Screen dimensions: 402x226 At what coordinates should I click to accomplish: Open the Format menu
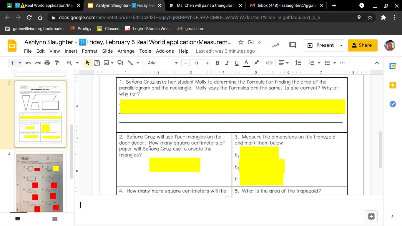(89, 51)
